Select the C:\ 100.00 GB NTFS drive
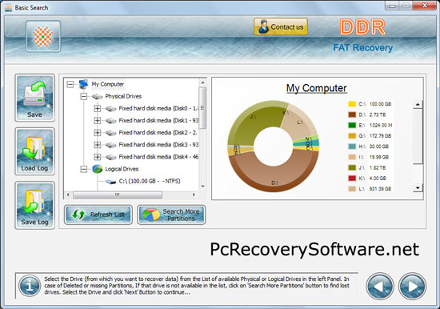Screen dimensions: 440x309 (x=150, y=181)
